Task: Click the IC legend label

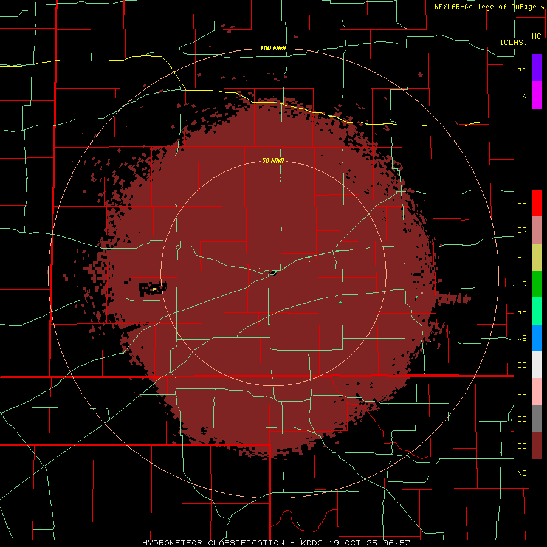Action: click(521, 393)
